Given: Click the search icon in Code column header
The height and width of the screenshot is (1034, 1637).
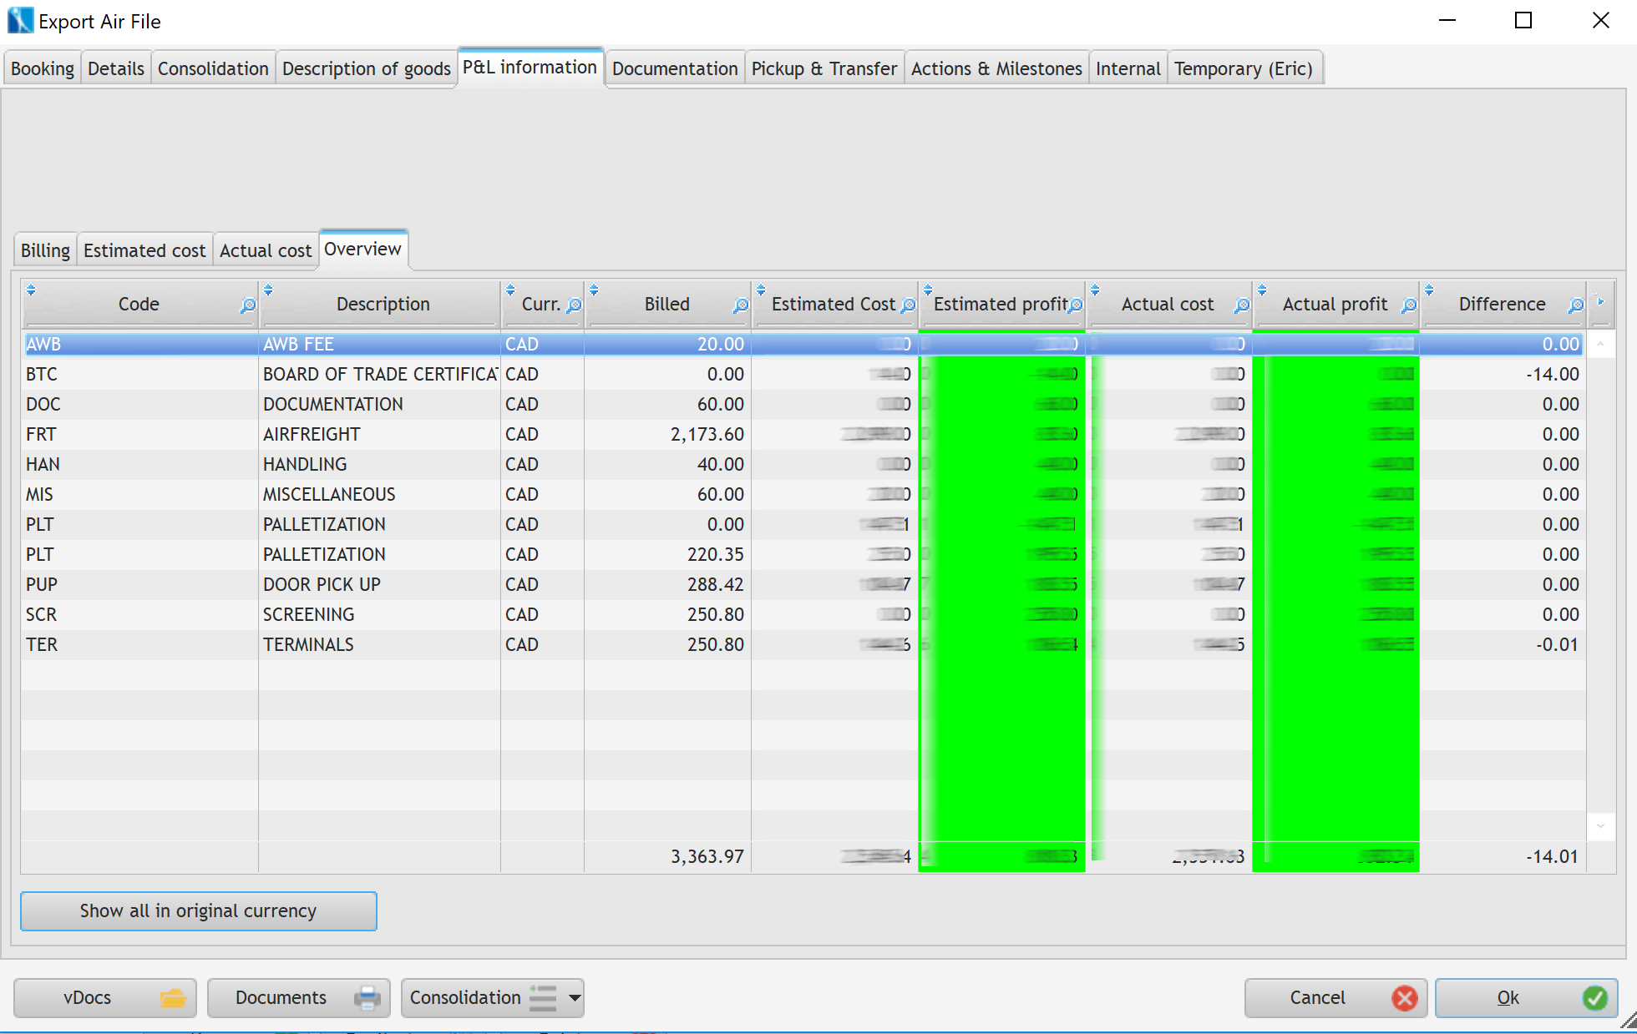Looking at the screenshot, I should (247, 305).
